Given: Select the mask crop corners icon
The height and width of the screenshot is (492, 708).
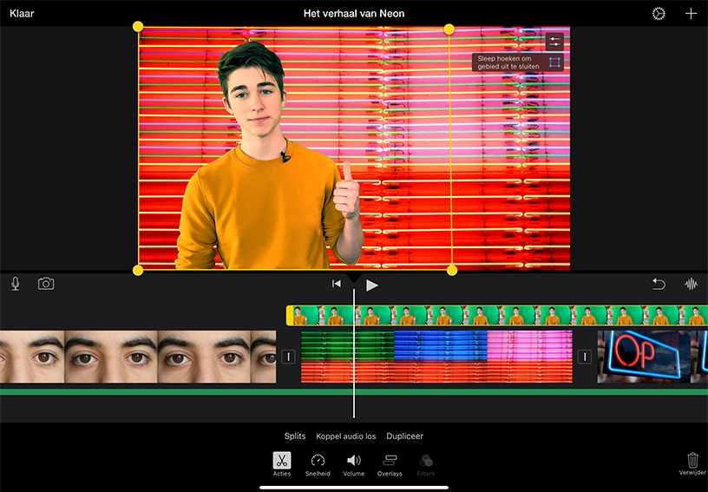Looking at the screenshot, I should (x=554, y=62).
